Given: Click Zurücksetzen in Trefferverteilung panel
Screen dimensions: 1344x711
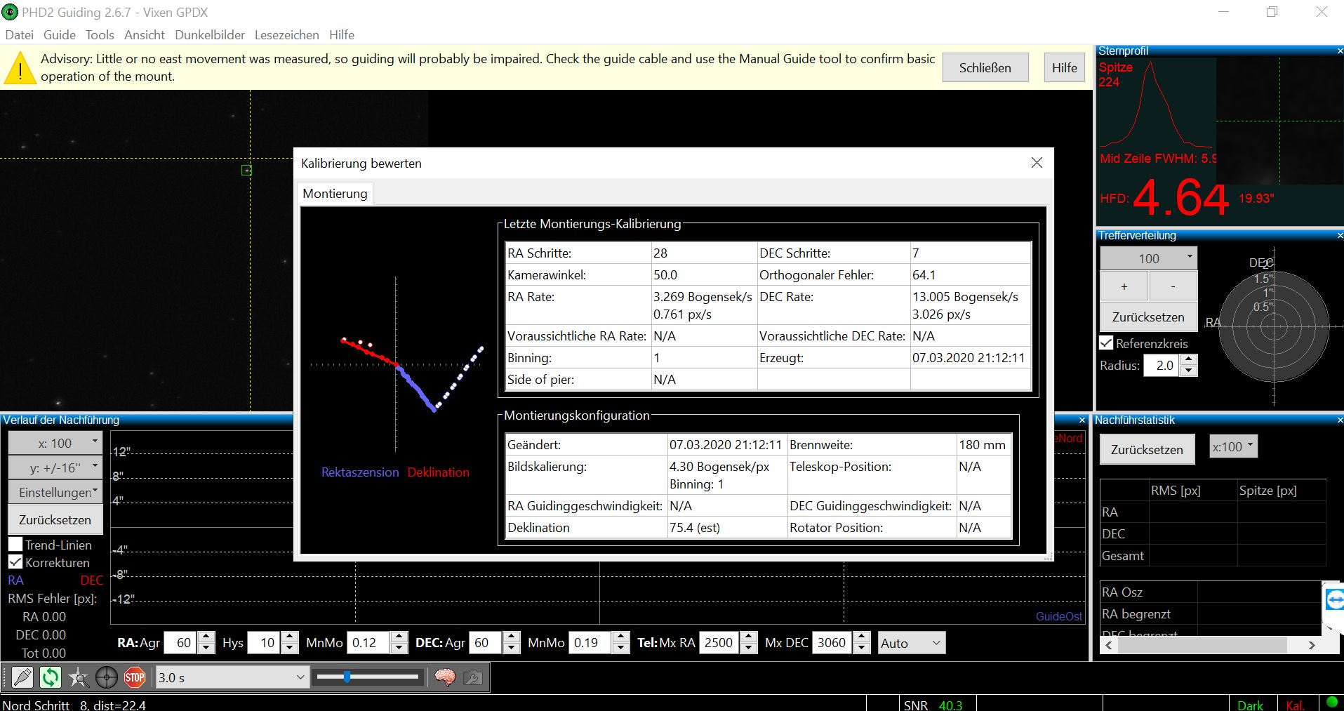Looking at the screenshot, I should click(x=1148, y=317).
